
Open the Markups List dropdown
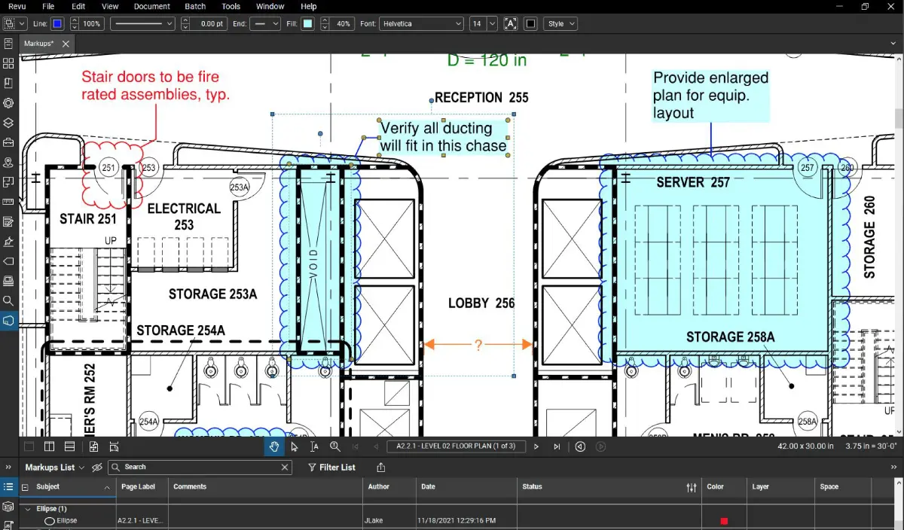pos(55,468)
